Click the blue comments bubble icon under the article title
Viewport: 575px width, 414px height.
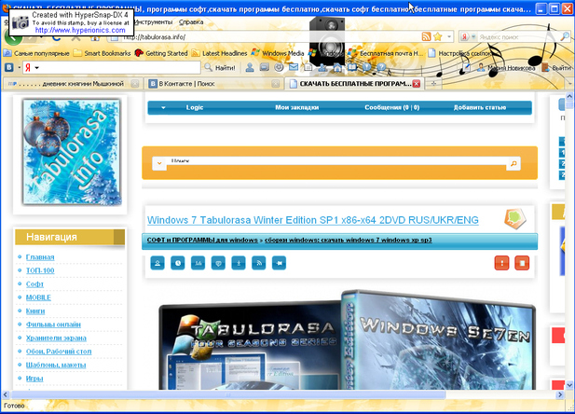pos(218,263)
